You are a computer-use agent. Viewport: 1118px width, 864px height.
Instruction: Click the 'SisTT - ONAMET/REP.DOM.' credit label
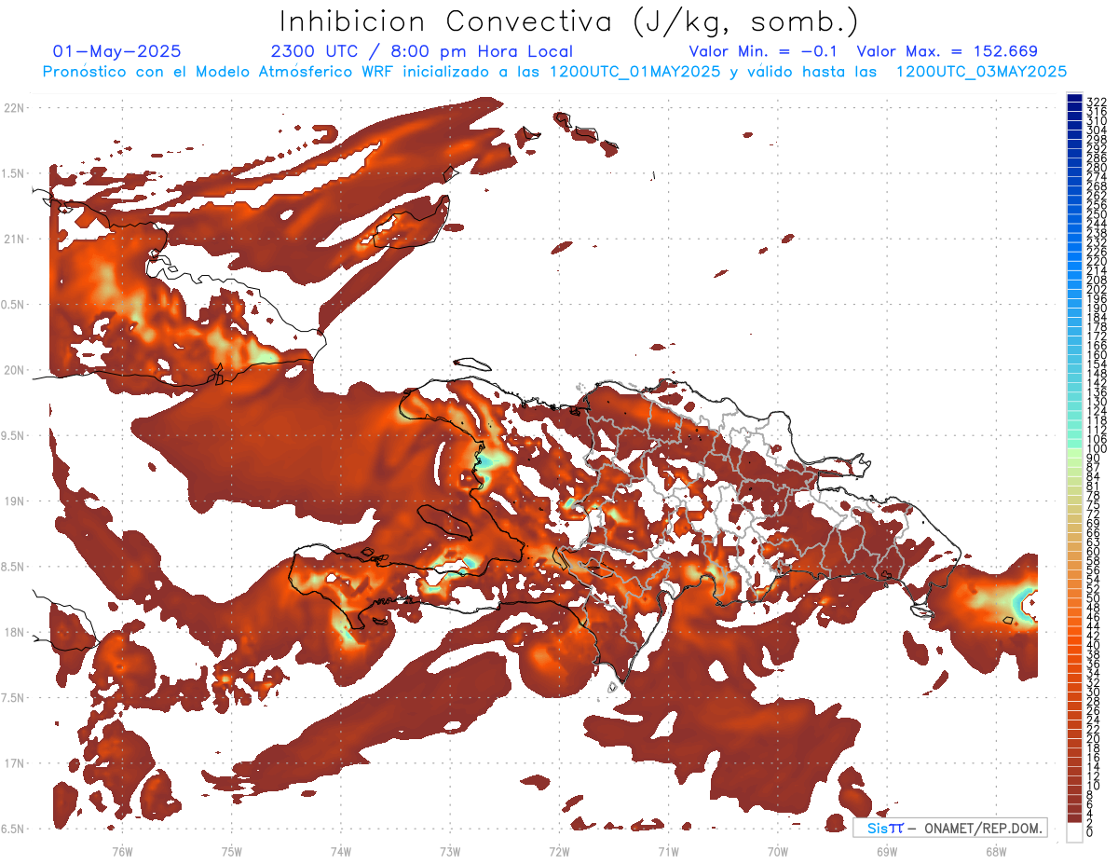click(x=950, y=828)
